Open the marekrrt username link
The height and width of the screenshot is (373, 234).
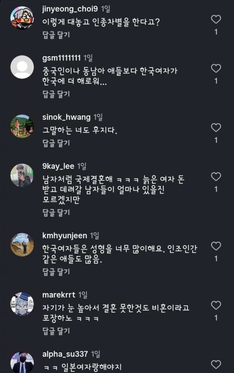point(58,295)
